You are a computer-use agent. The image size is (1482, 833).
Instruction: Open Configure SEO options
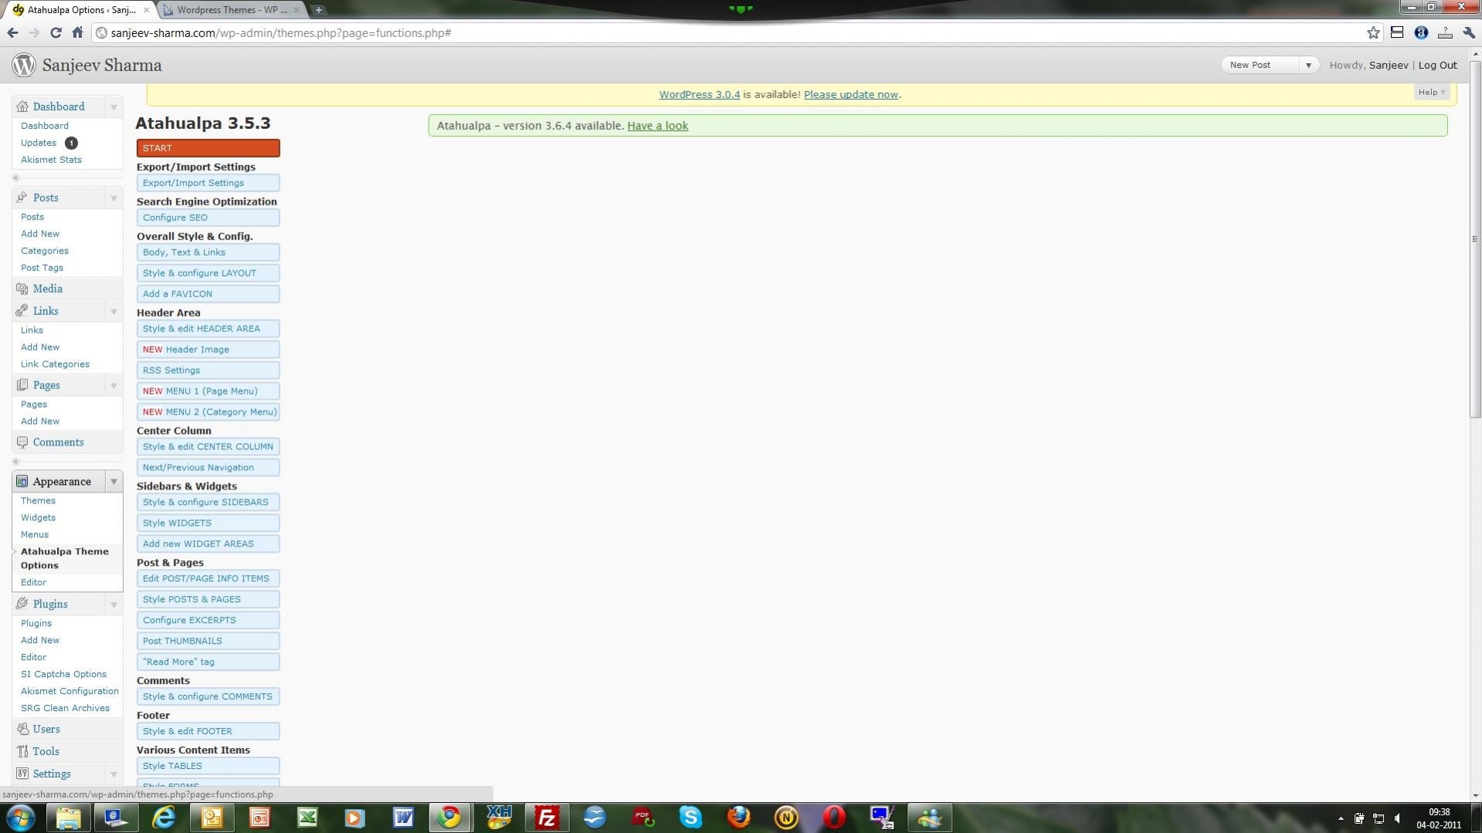pos(209,217)
